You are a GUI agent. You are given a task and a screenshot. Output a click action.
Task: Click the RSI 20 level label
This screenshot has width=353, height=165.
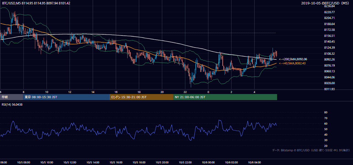click(x=326, y=146)
